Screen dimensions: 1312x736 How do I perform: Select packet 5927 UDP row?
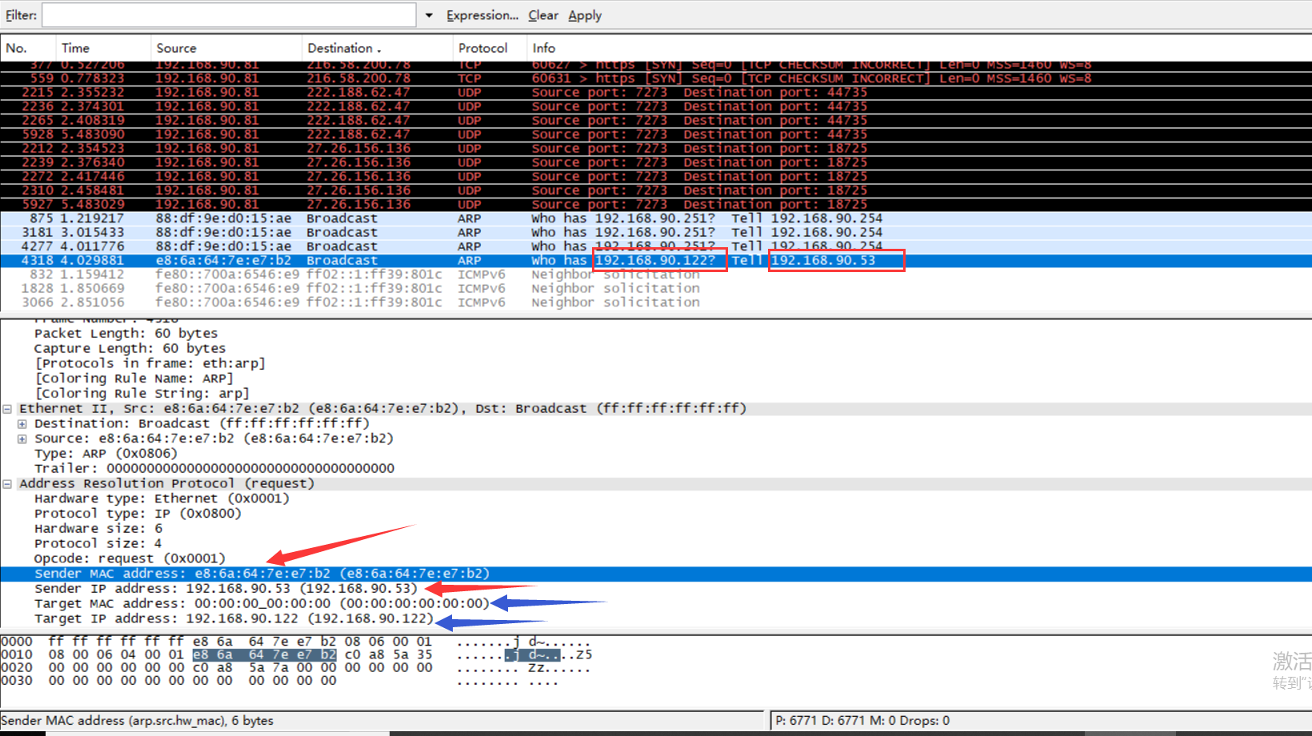coord(656,205)
